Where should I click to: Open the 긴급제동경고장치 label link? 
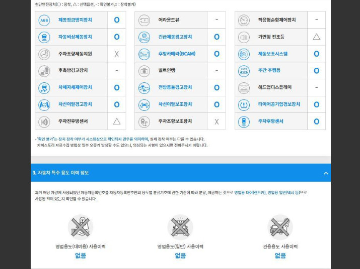(x=175, y=37)
